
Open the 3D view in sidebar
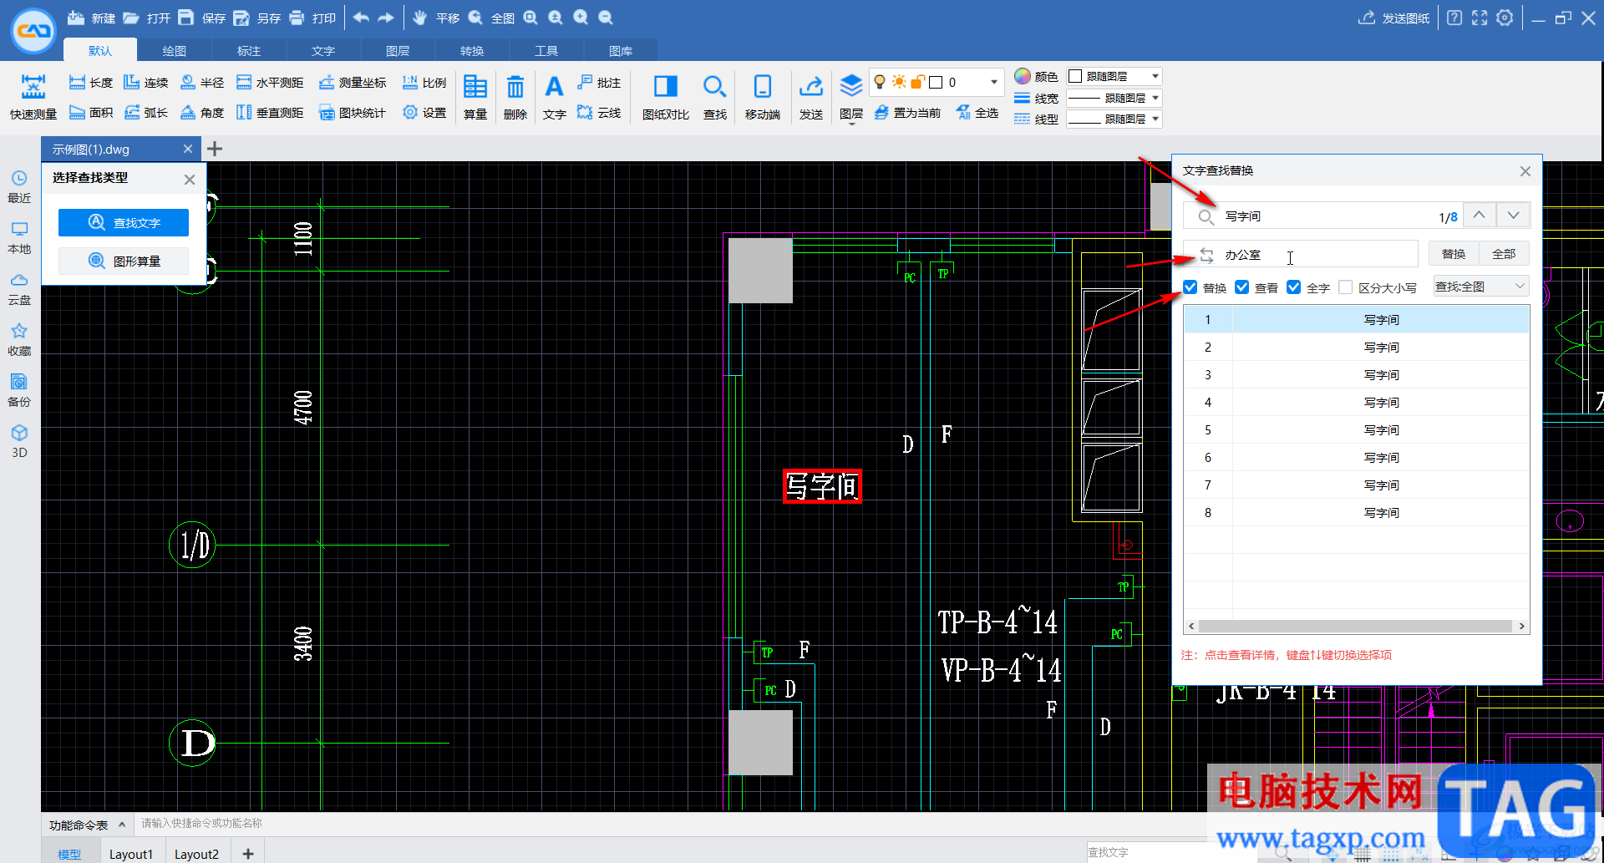pos(19,442)
